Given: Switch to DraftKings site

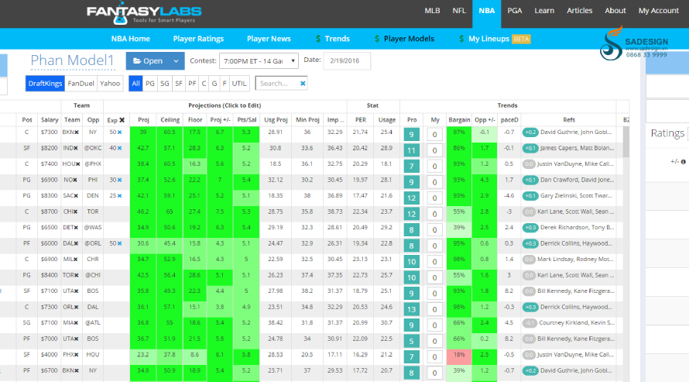Looking at the screenshot, I should tap(45, 83).
